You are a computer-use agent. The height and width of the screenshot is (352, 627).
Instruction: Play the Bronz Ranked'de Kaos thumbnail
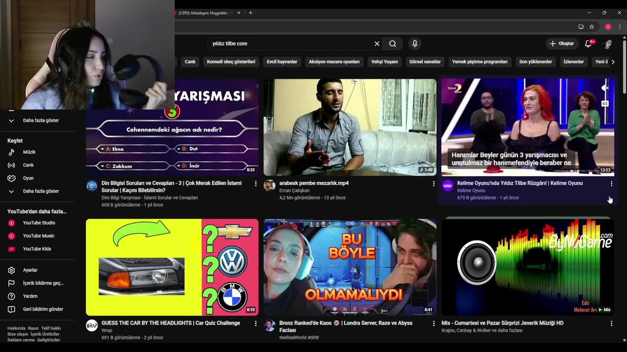click(x=350, y=267)
